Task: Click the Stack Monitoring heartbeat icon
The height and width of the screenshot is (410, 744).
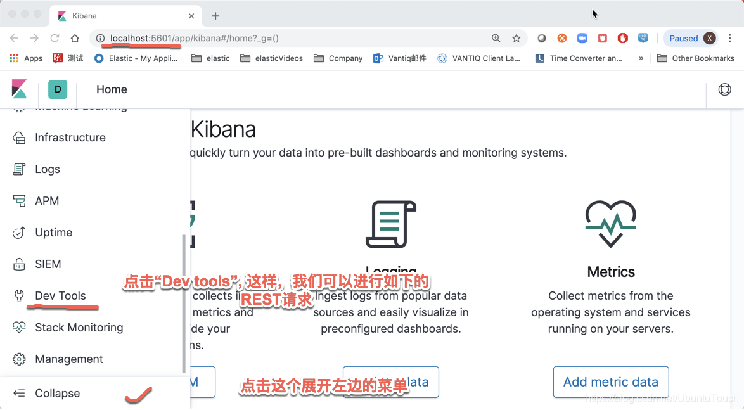Action: (19, 328)
